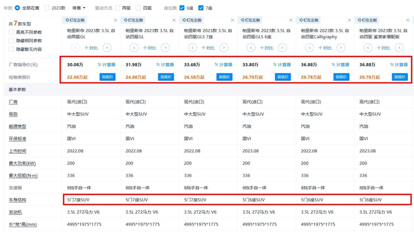Remove the 自动两驱GL column with its X

tap(116, 20)
